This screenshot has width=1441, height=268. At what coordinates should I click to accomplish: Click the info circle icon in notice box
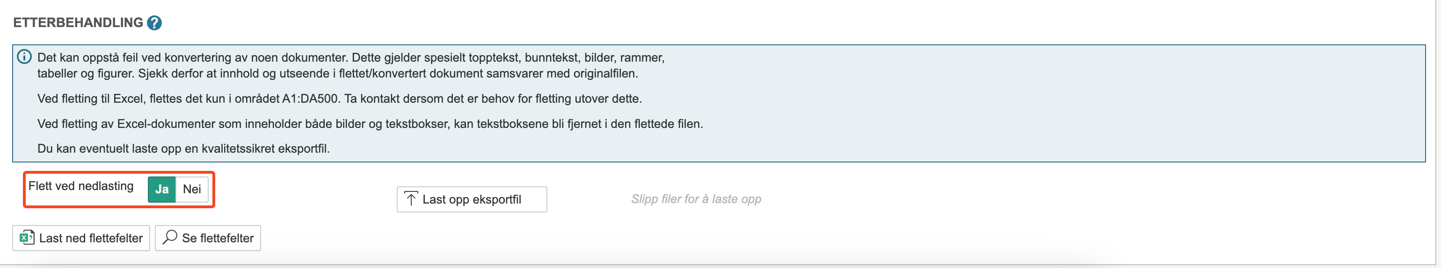24,57
